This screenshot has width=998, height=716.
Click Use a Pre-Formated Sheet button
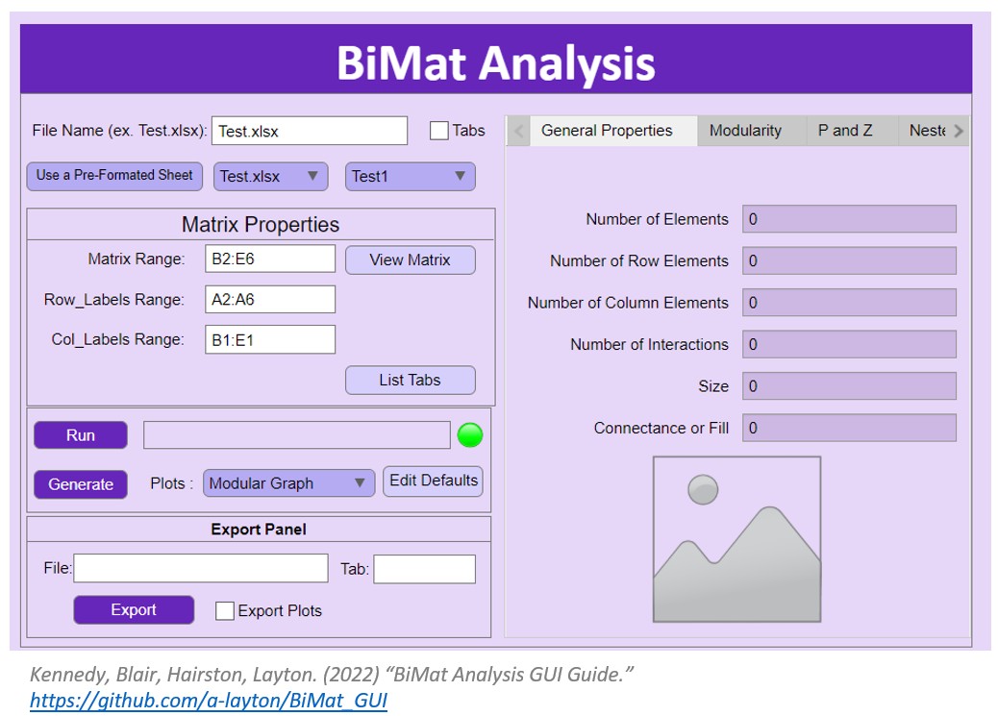[114, 176]
